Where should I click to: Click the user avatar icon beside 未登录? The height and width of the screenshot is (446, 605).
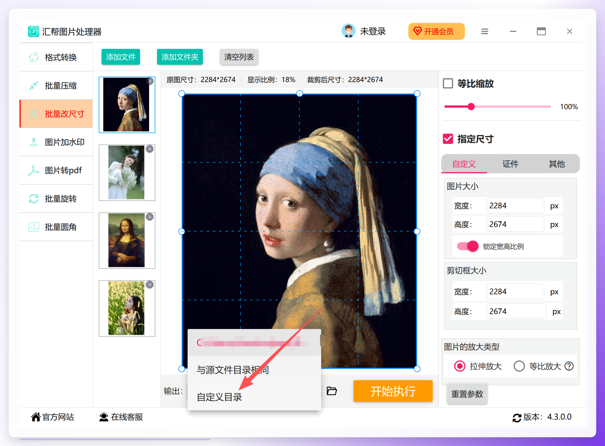348,31
